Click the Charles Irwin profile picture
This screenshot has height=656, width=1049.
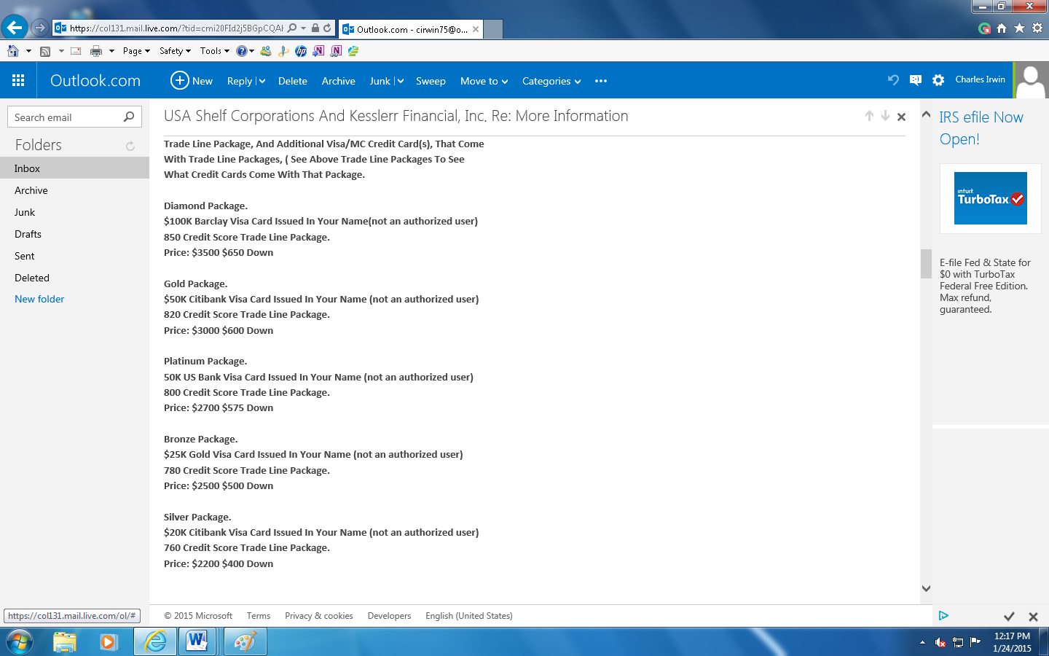coord(1031,80)
